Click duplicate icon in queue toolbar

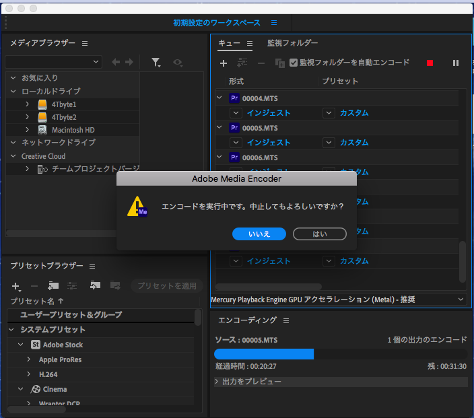(x=279, y=63)
